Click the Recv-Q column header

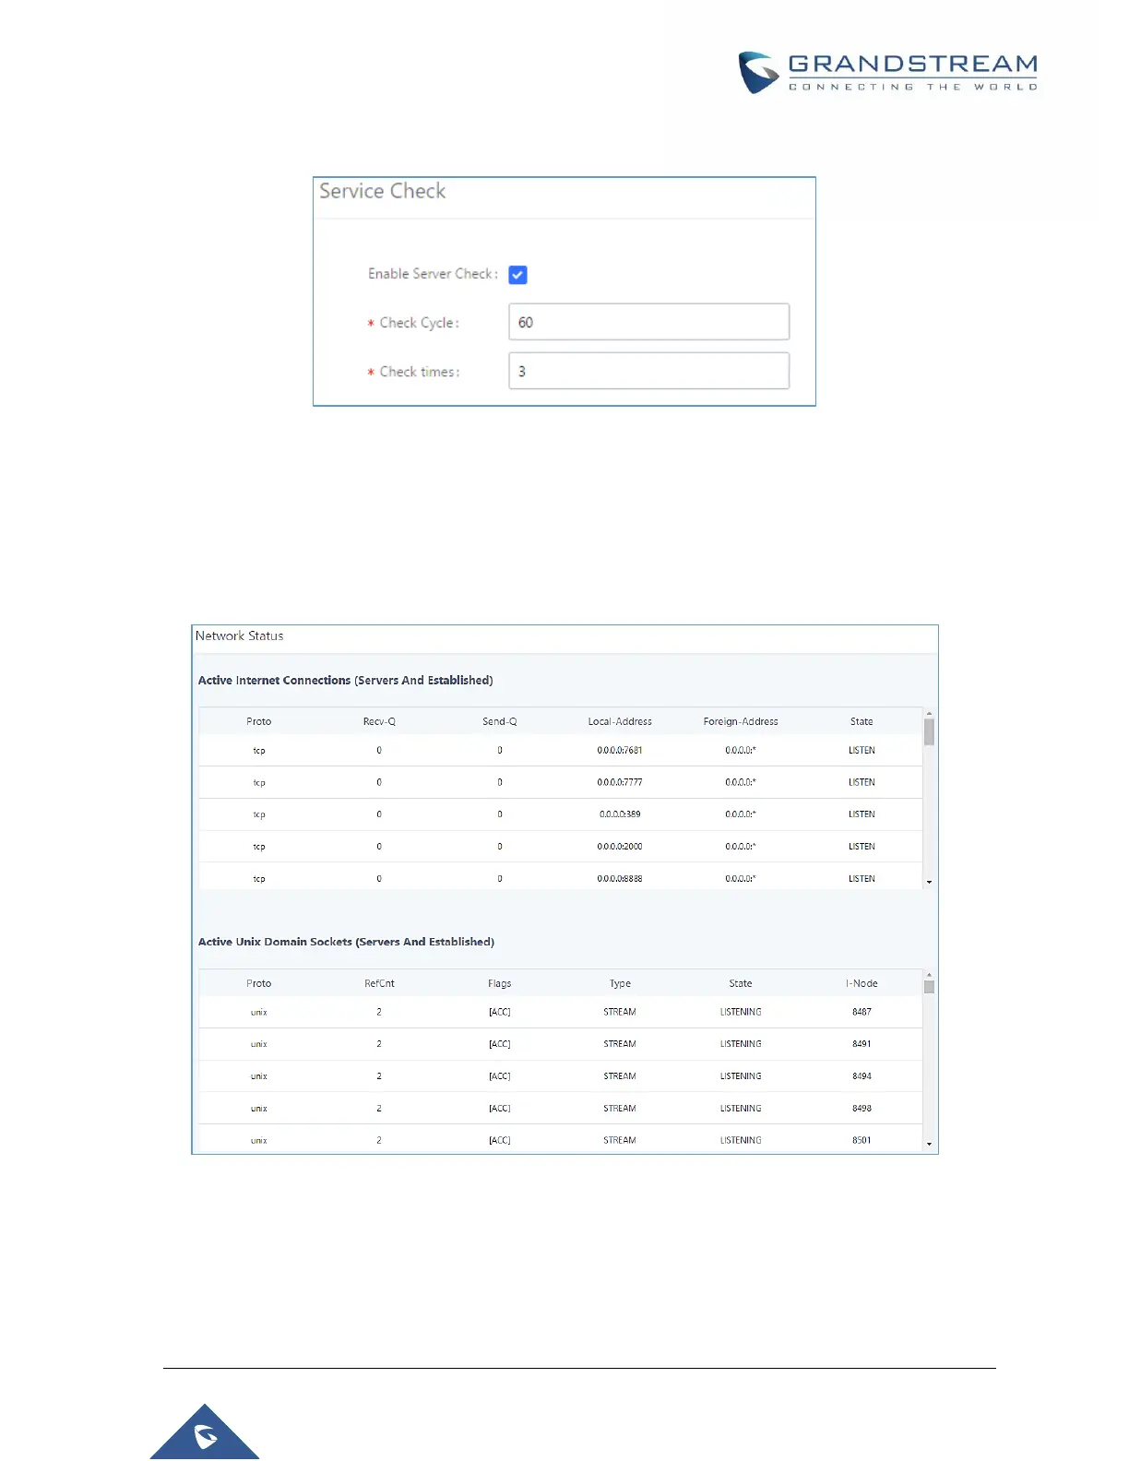[379, 721]
